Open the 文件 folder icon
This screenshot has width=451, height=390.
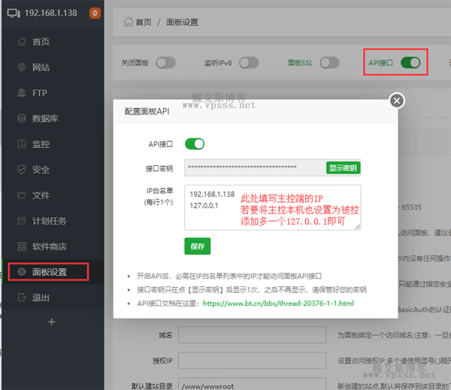tap(20, 195)
